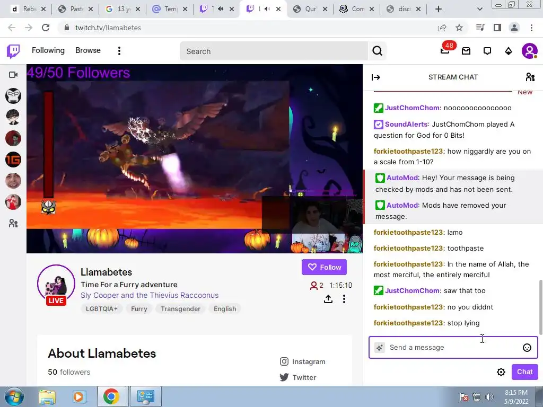Click the stream chat scrollbar
Screen dimensions: 543x407
540,306
